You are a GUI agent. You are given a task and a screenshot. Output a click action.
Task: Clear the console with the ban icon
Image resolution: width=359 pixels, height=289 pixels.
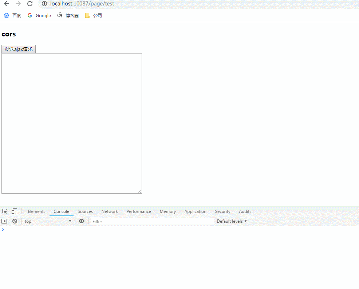pos(15,221)
